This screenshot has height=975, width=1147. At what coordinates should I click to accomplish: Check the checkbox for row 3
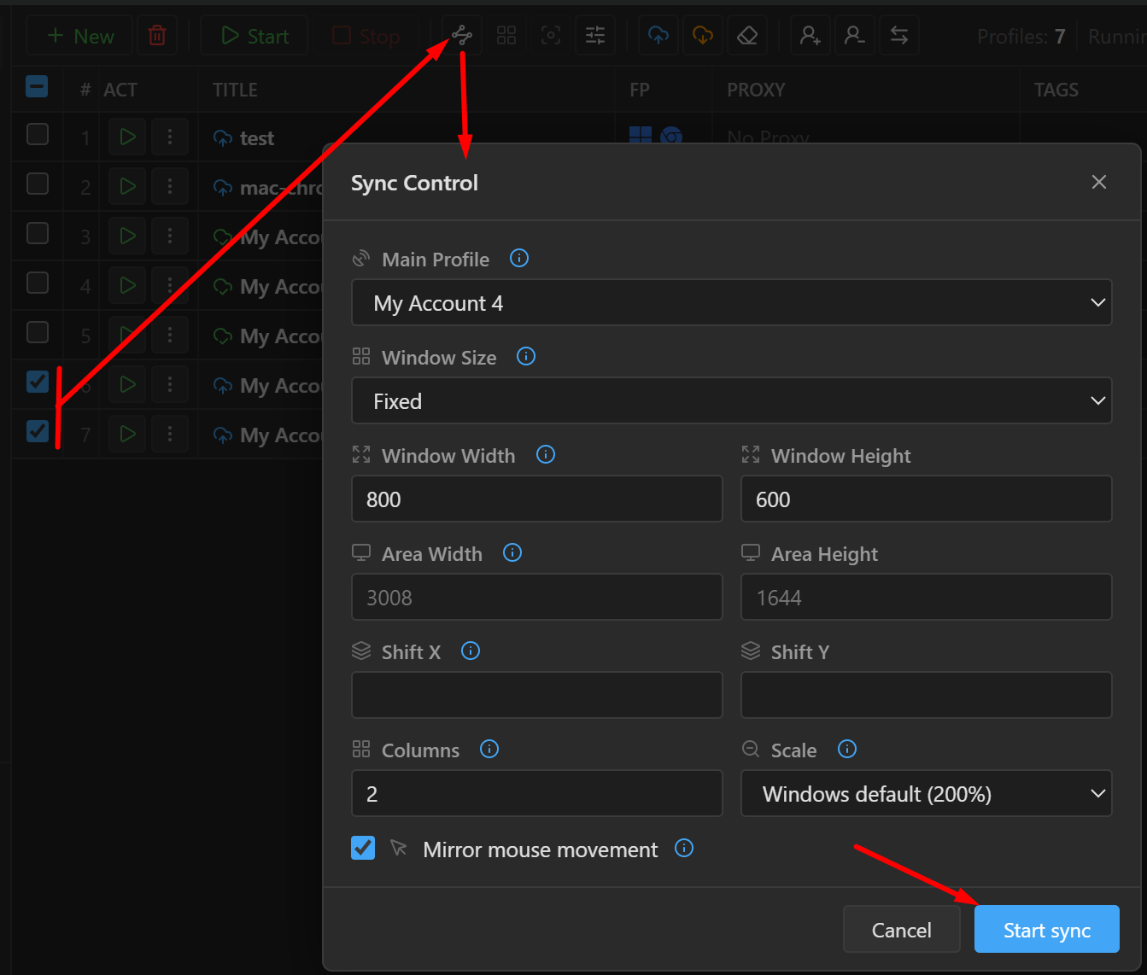click(x=38, y=233)
